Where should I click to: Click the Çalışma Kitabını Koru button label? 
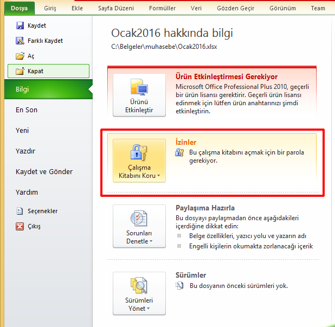tap(138, 171)
